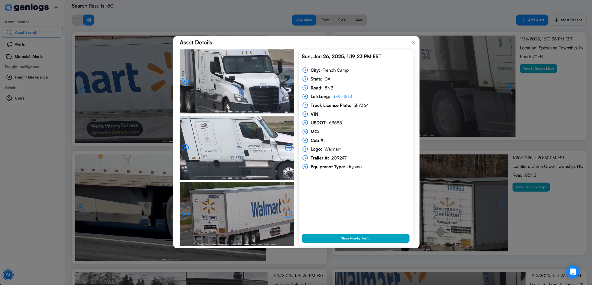Viewport: 592px width, 285px height.
Task: Open the Alerts bell item
Action: click(19, 44)
